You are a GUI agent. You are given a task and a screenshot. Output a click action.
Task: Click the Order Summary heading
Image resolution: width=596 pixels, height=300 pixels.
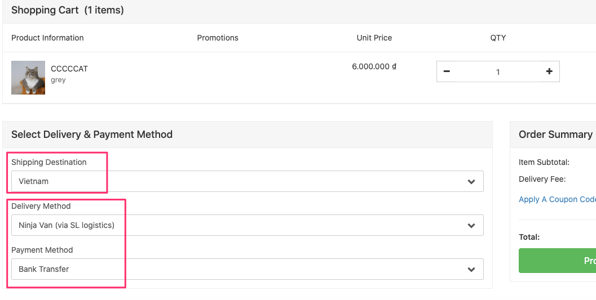pos(555,135)
